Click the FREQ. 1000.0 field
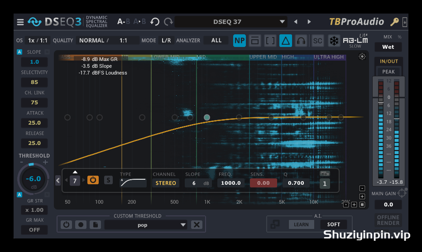This screenshot has height=252, width=422. point(230,183)
